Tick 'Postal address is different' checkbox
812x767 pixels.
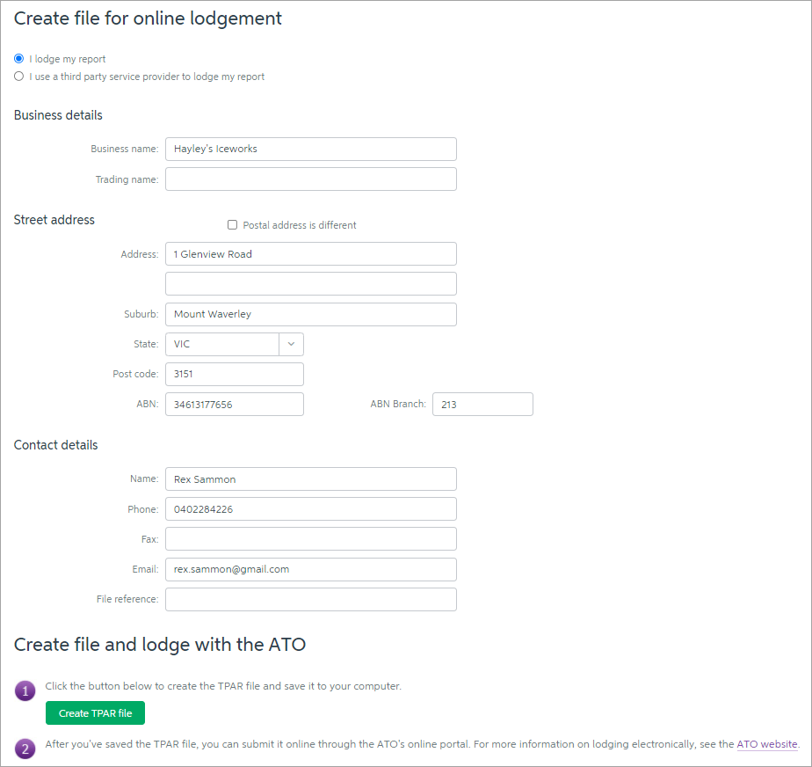coord(233,225)
